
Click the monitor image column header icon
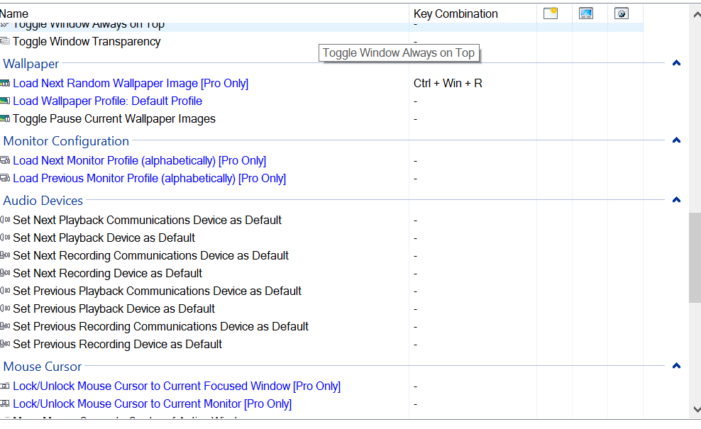pyautogui.click(x=586, y=13)
